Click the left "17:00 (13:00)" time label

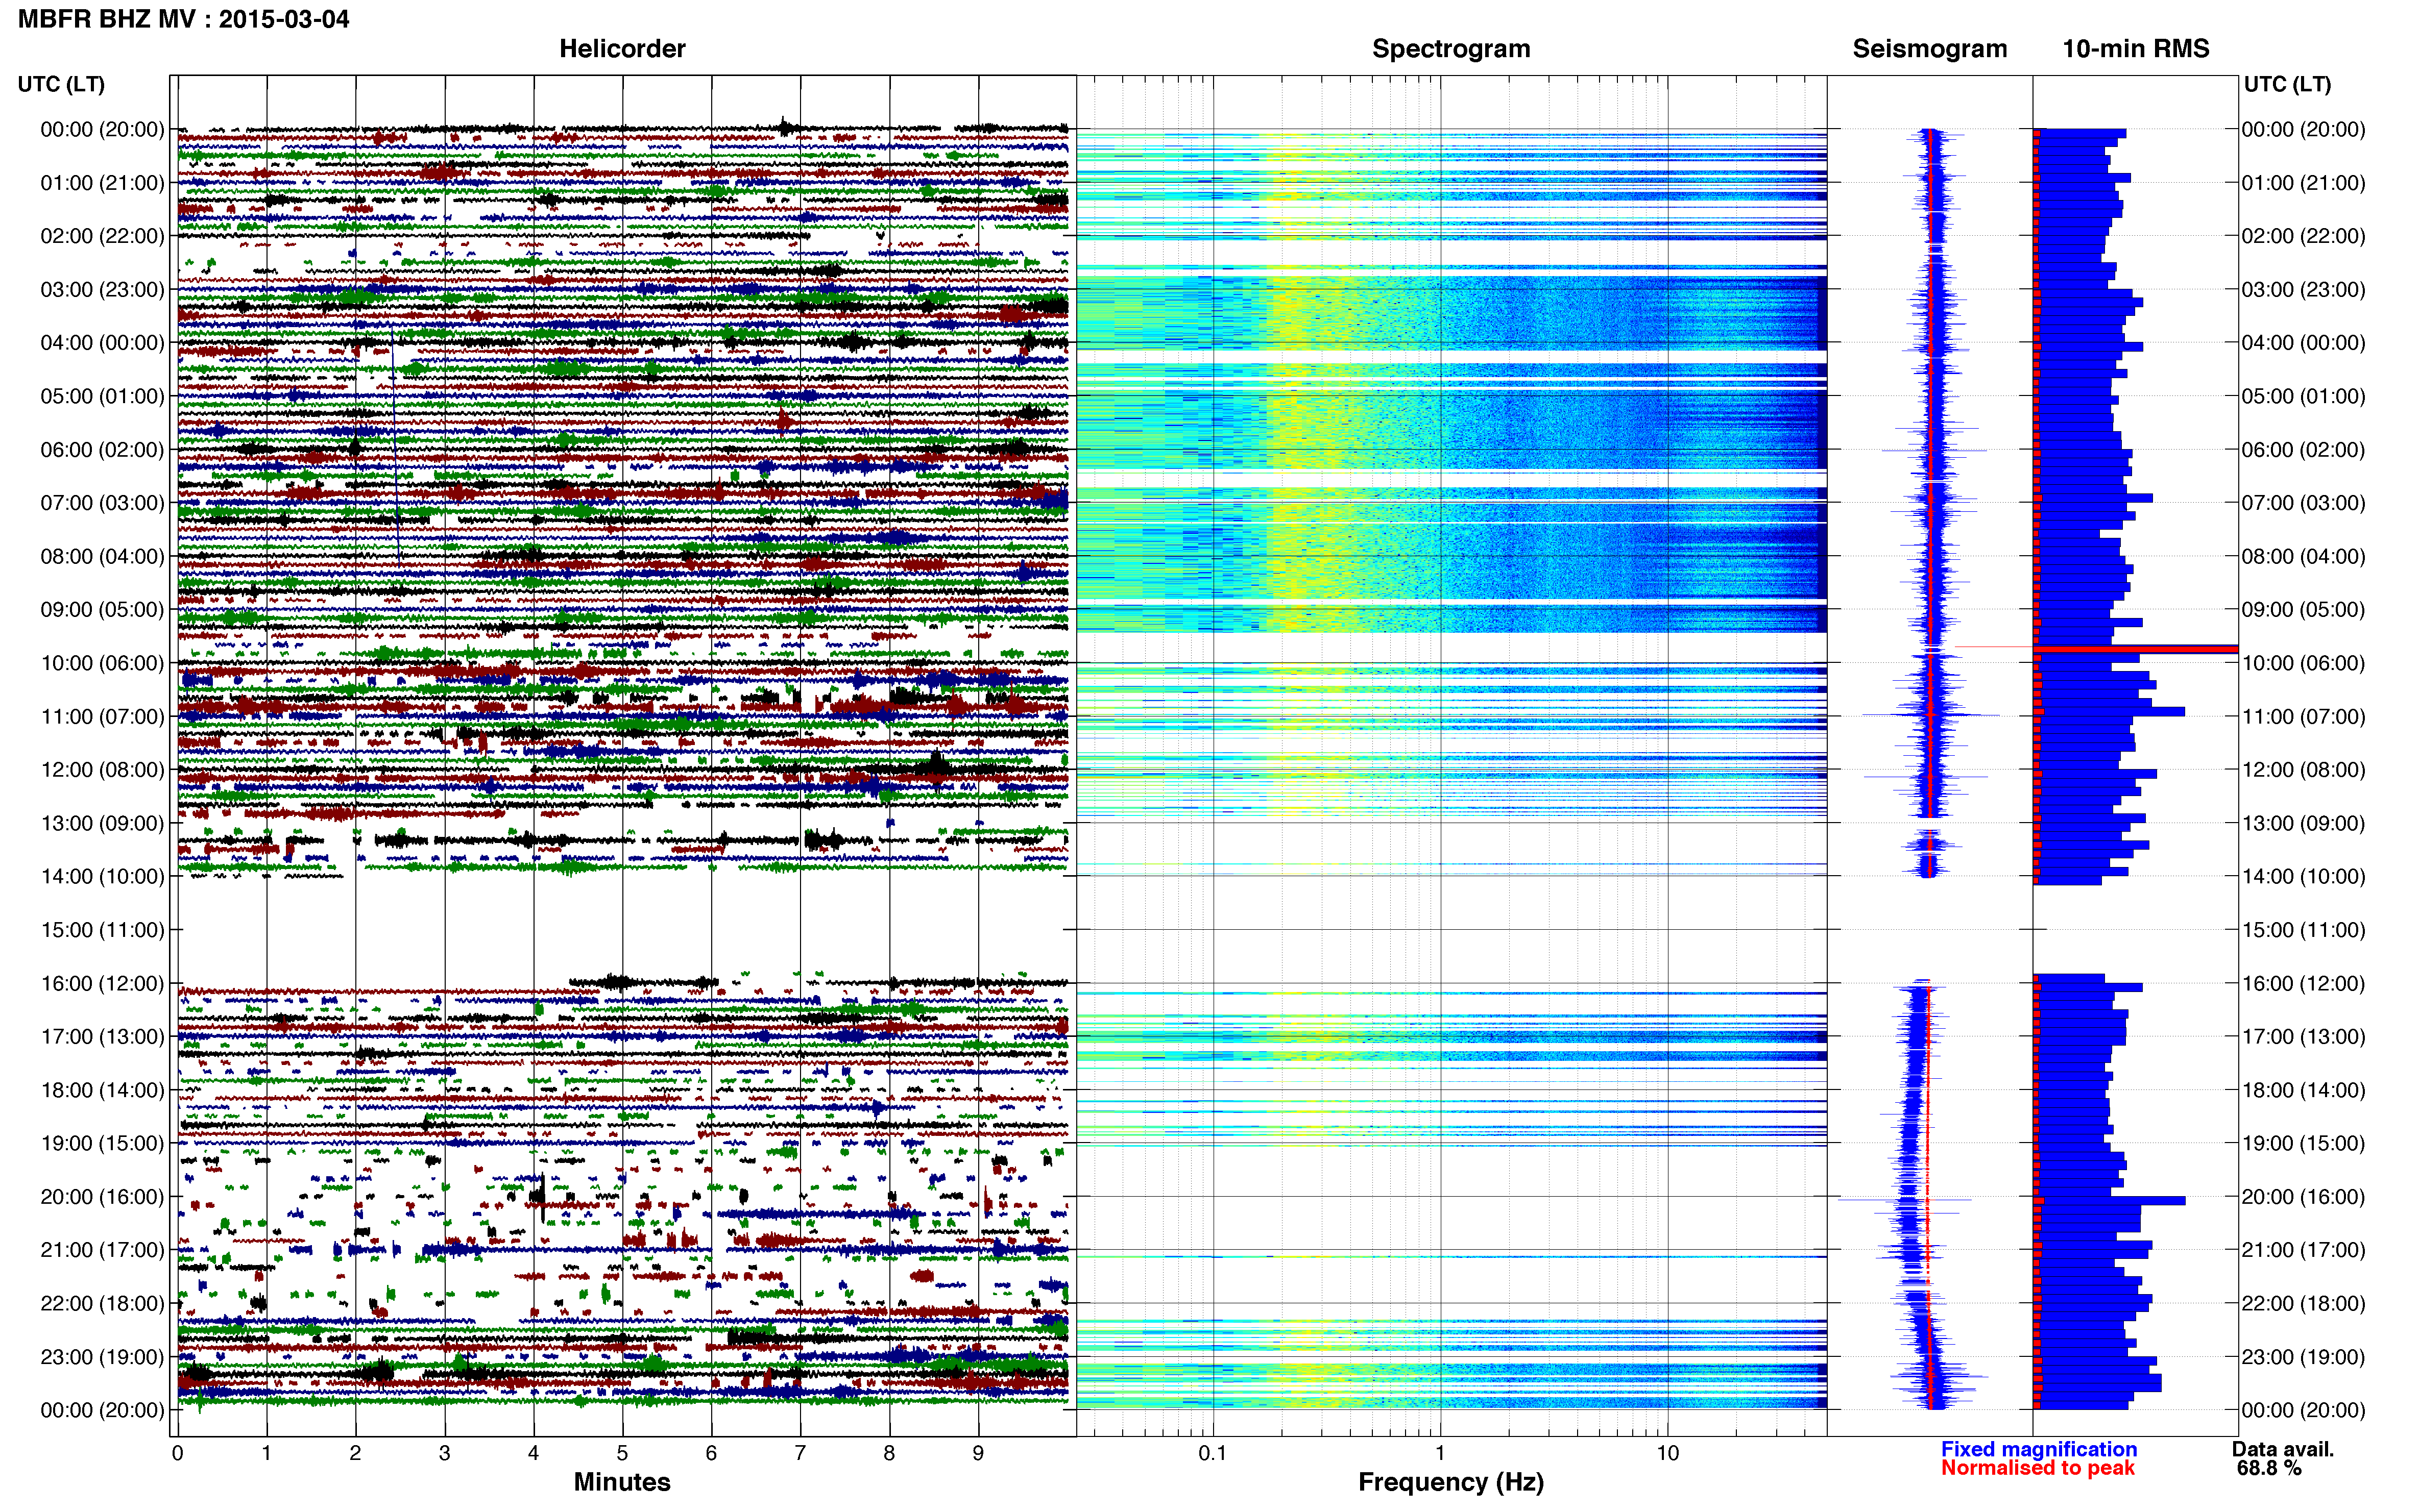pyautogui.click(x=102, y=1037)
